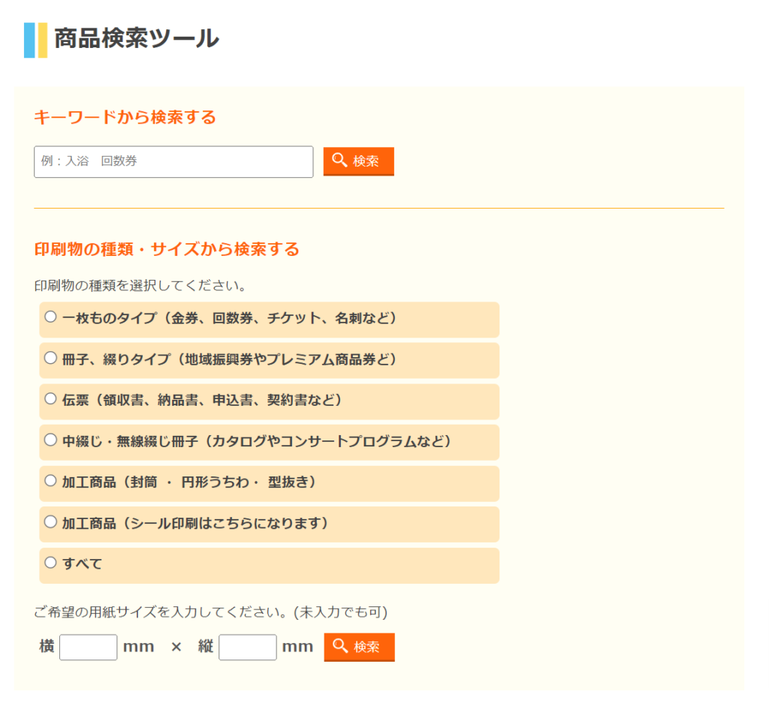Screen dimensions: 769x715
Task: Click the 商品検索ツール page title
Action: tap(136, 38)
